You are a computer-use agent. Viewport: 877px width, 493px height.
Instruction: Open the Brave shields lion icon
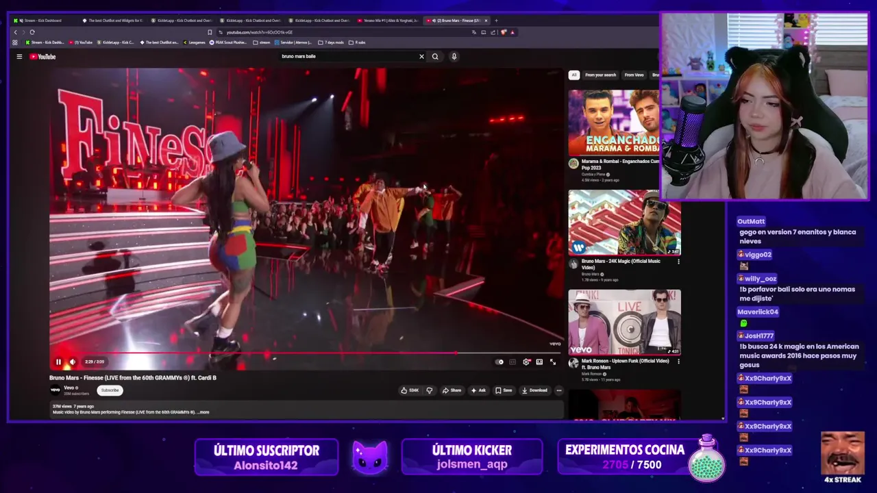pyautogui.click(x=504, y=32)
